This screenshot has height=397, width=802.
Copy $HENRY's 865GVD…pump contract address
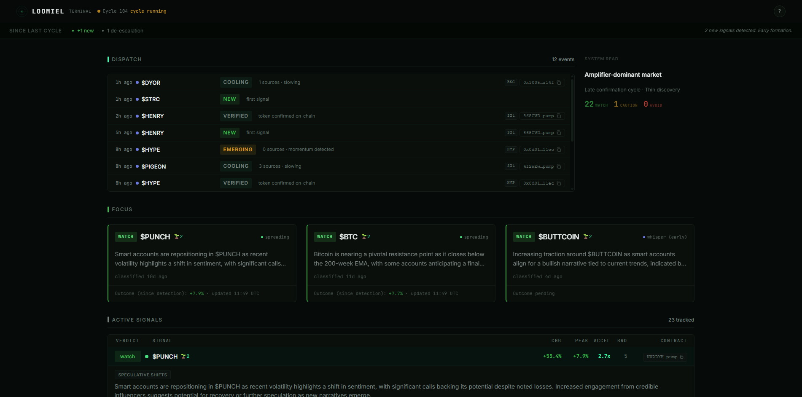pyautogui.click(x=559, y=116)
